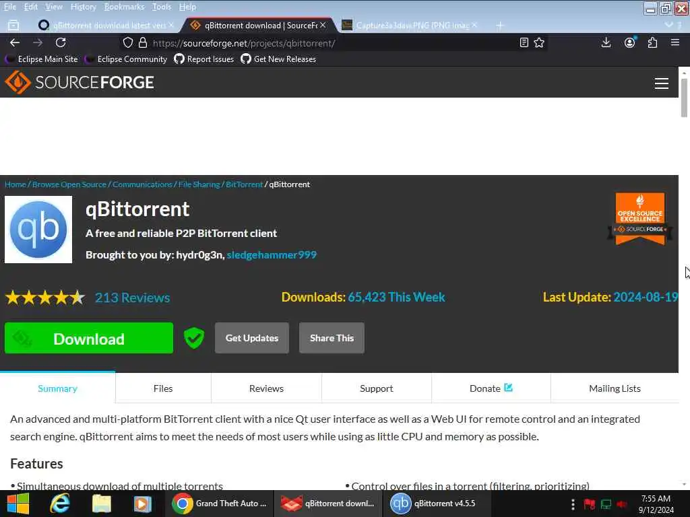Close the qBittorrent SourceForge tab
The width and height of the screenshot is (690, 517).
coord(323,25)
